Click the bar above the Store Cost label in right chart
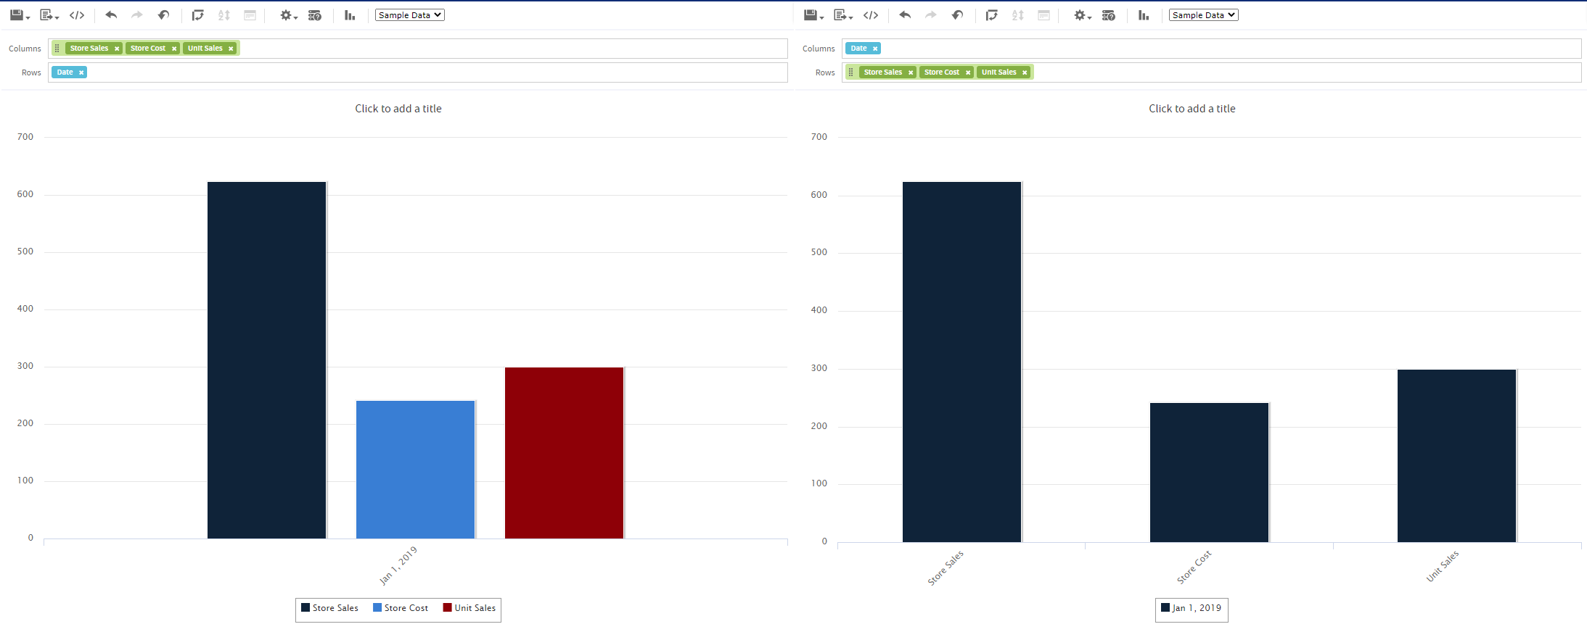1587x632 pixels. (x=1210, y=473)
